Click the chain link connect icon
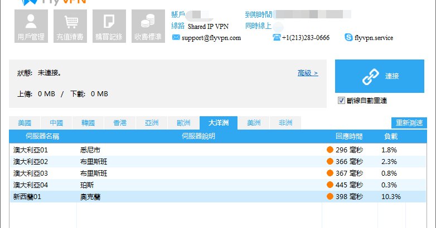 coord(370,77)
